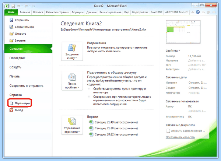Click the workbook preview thumbnail
The image size is (221, 161).
point(183,32)
